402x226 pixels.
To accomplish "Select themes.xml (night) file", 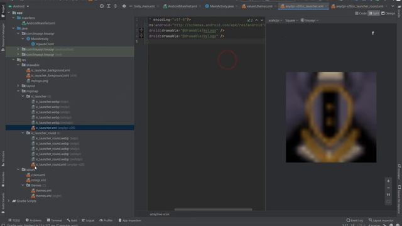I will tap(46, 196).
